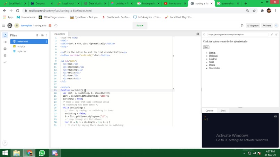This screenshot has height=157, width=280.
Task: Click the Replit logo icon
Action: click(x=10, y=26)
